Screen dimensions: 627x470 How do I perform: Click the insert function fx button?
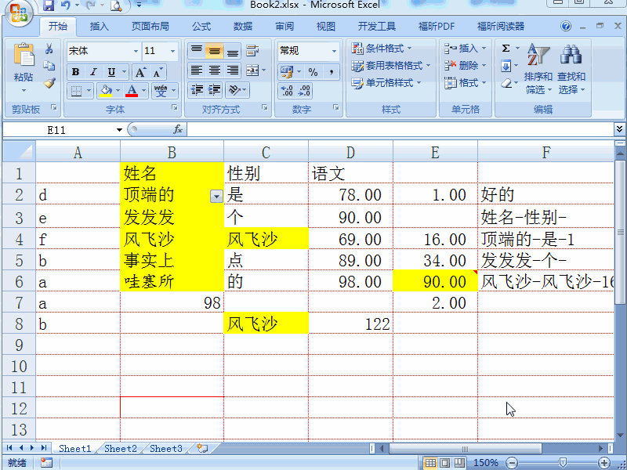click(178, 129)
